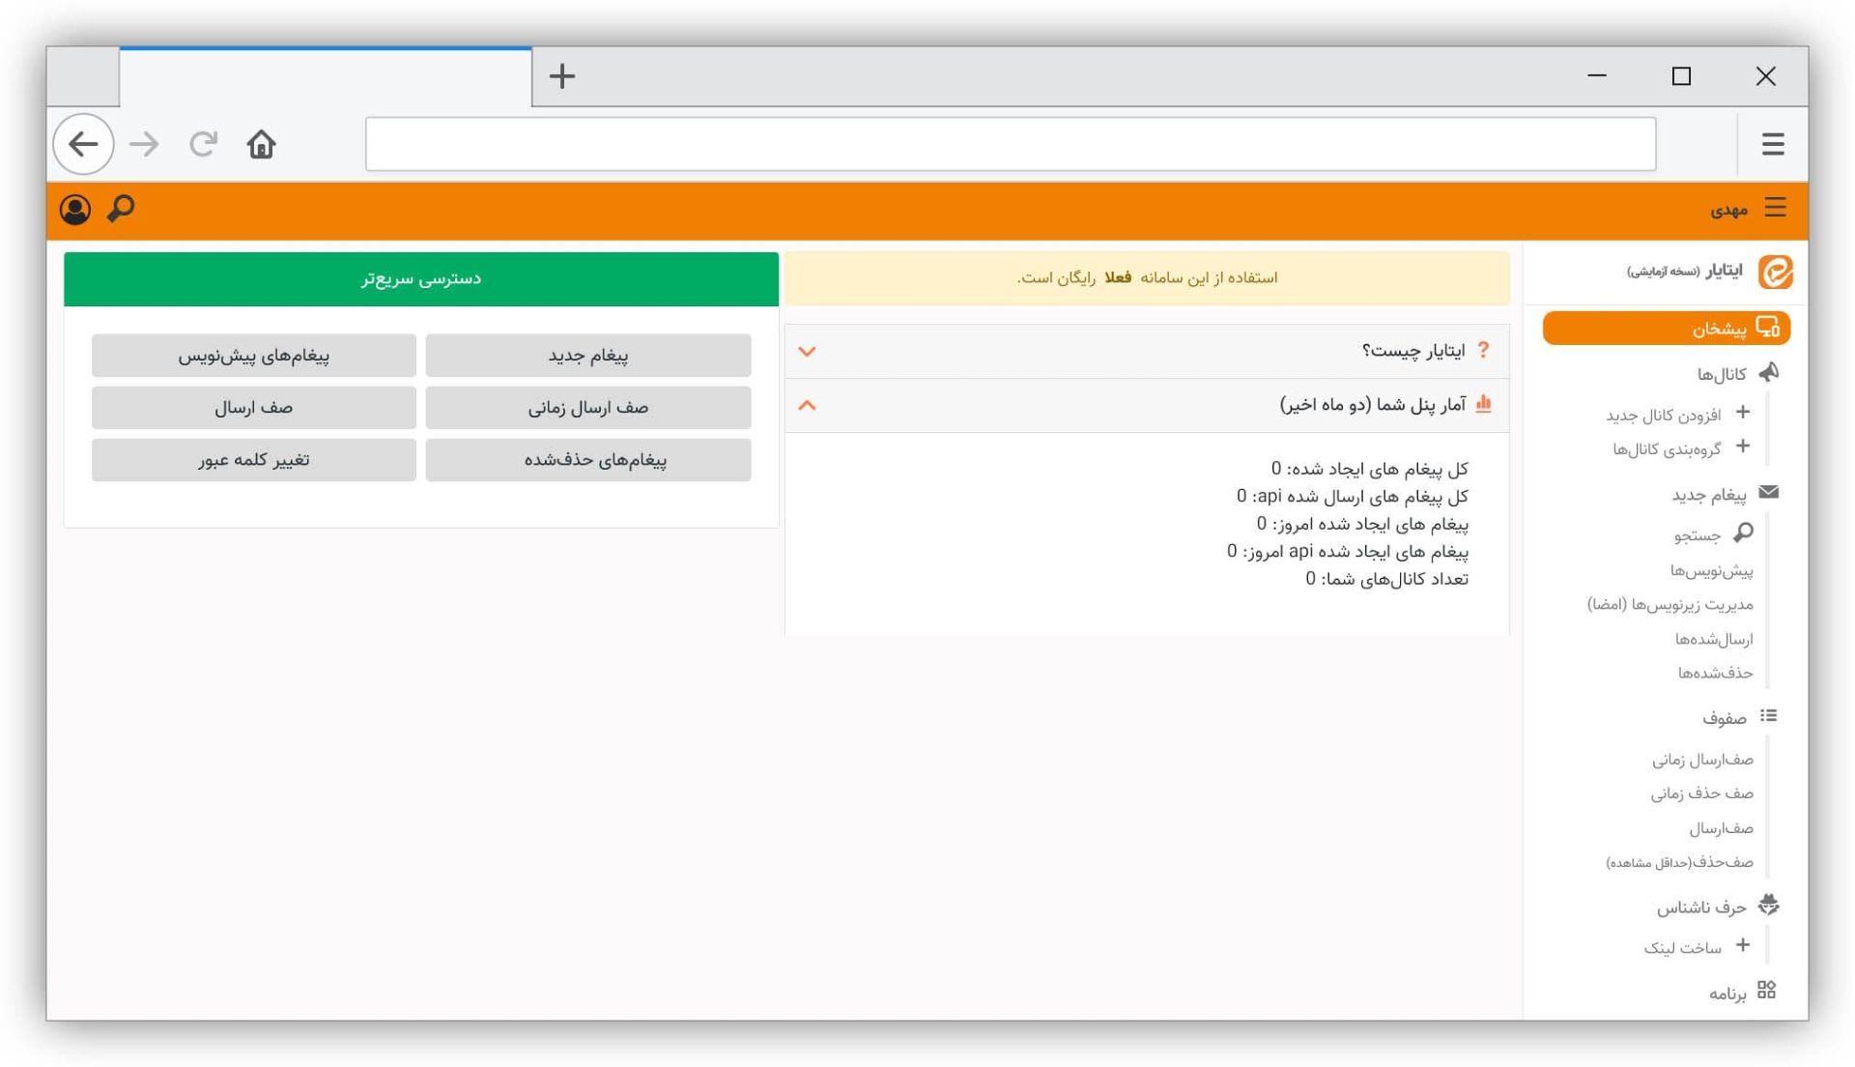The image size is (1855, 1067).
Task: Click the پیغام جدید quick-access button
Action: pyautogui.click(x=587, y=356)
